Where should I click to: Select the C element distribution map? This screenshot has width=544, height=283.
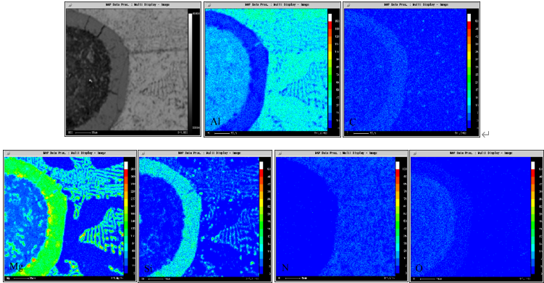coord(405,70)
